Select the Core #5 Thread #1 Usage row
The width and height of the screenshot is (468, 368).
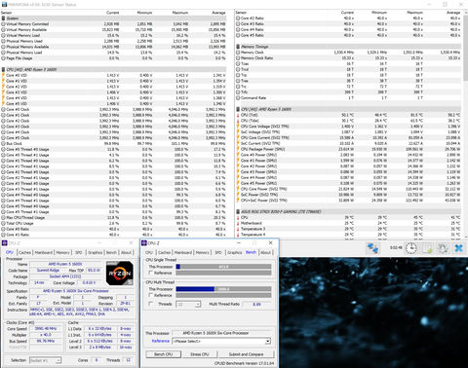point(114,212)
